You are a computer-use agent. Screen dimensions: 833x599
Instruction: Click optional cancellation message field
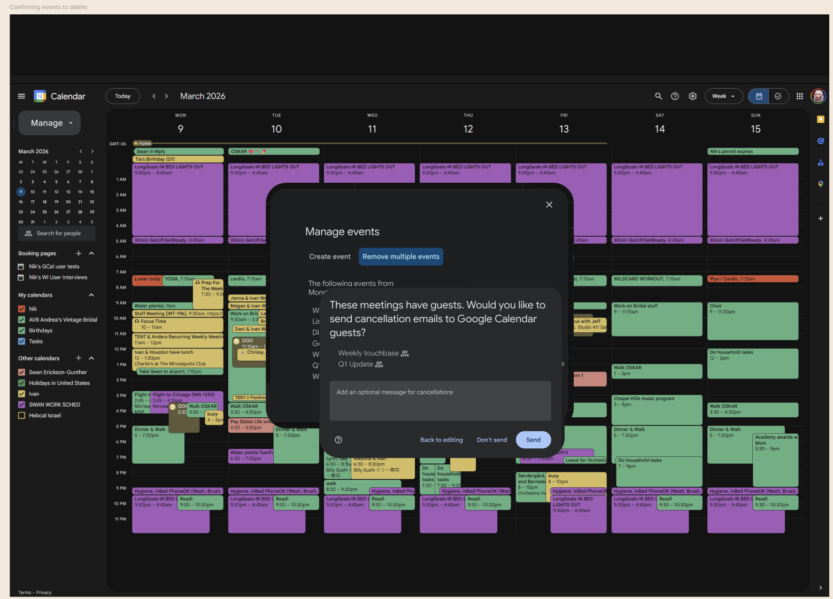coord(441,401)
